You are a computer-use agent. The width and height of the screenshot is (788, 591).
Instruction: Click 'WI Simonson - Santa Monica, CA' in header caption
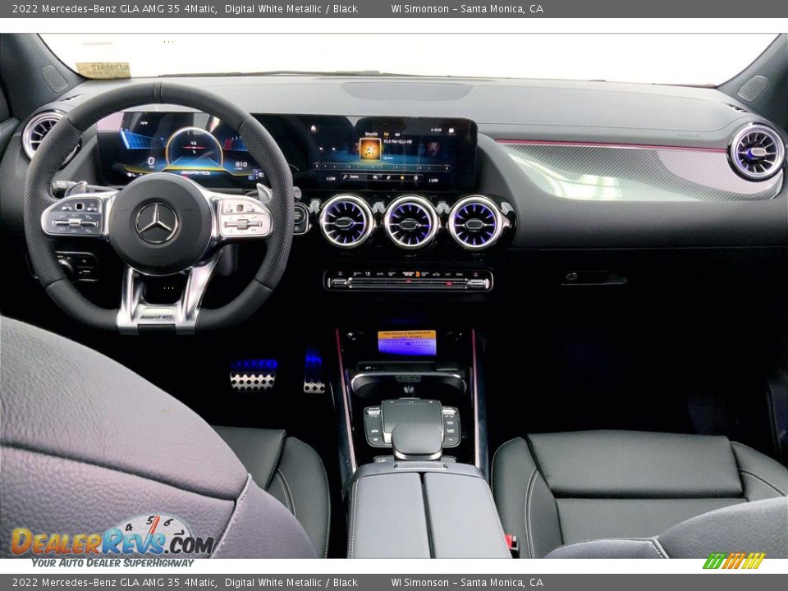click(x=467, y=8)
